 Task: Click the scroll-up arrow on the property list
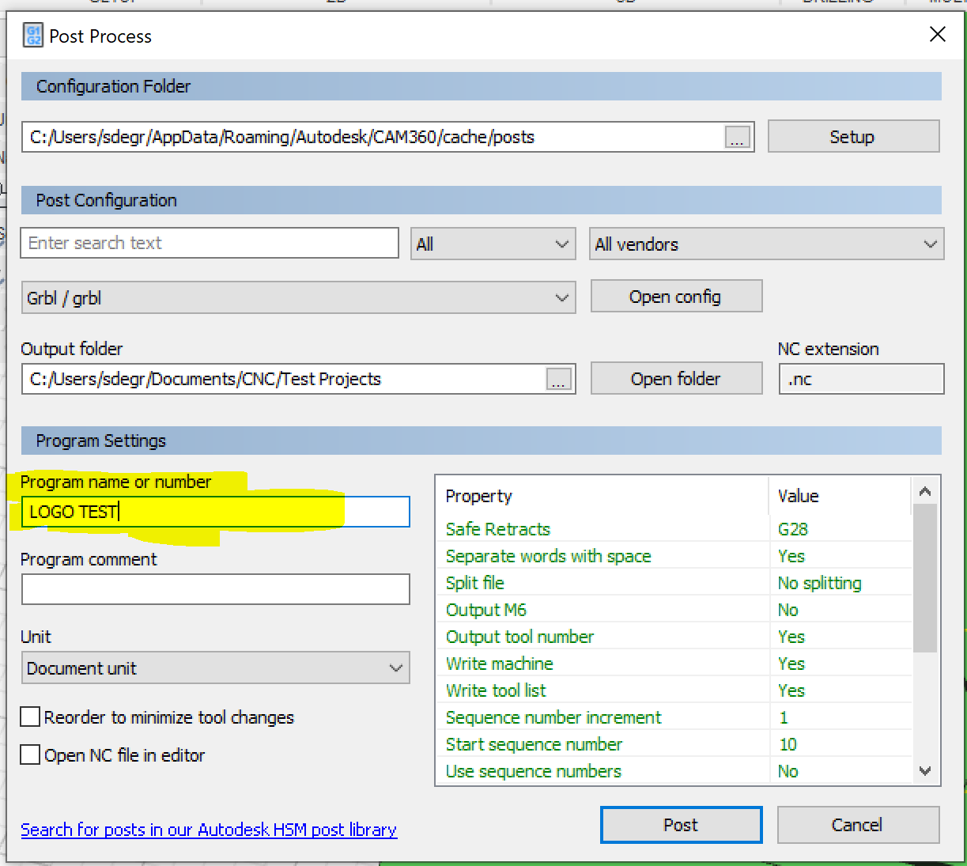point(925,490)
